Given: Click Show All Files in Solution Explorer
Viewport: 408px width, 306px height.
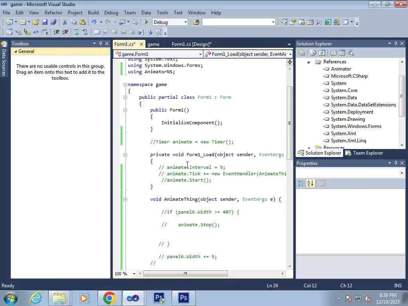Looking at the screenshot, I should 313,53.
